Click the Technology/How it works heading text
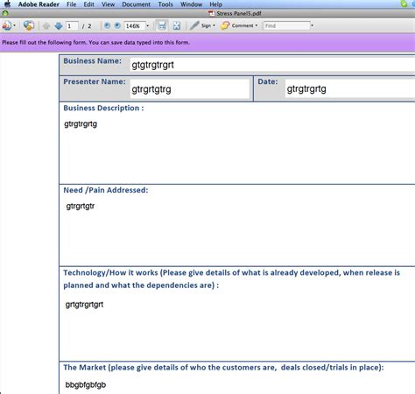The image size is (415, 394). click(231, 278)
